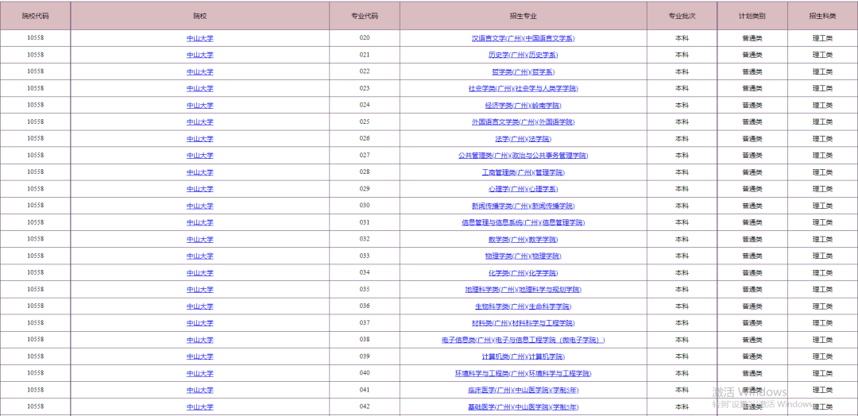The height and width of the screenshot is (416, 858).
Task: Click the 招生科类 column header
Action: [823, 16]
